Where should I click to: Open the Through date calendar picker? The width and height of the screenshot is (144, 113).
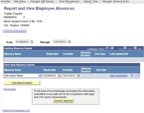click(69, 42)
